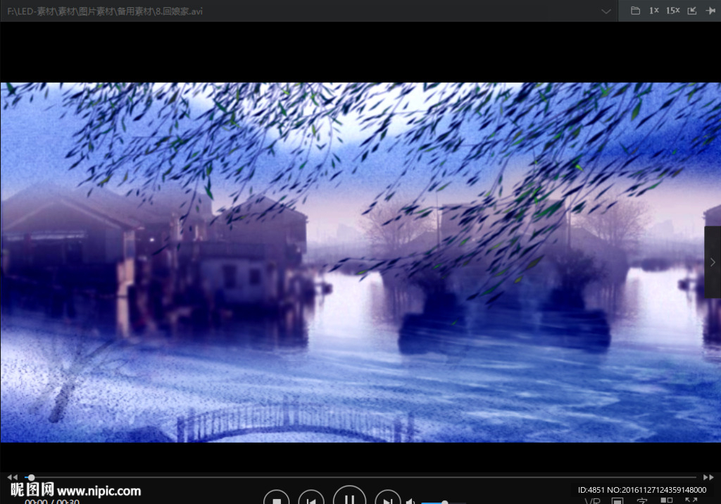Set video size to 1.5x
Viewport: 721px width, 504px height.
672,11
